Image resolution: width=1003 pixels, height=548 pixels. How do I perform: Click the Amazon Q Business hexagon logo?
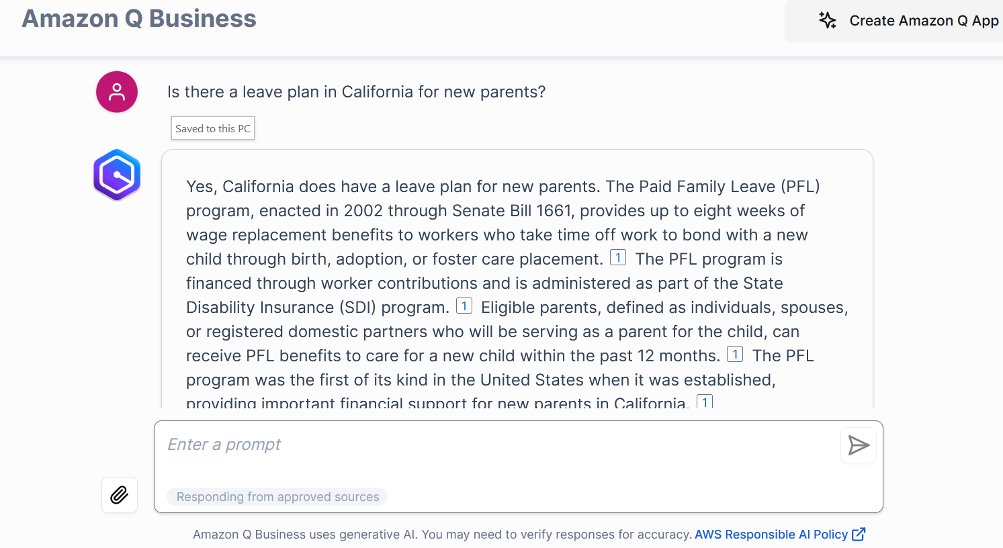[116, 175]
